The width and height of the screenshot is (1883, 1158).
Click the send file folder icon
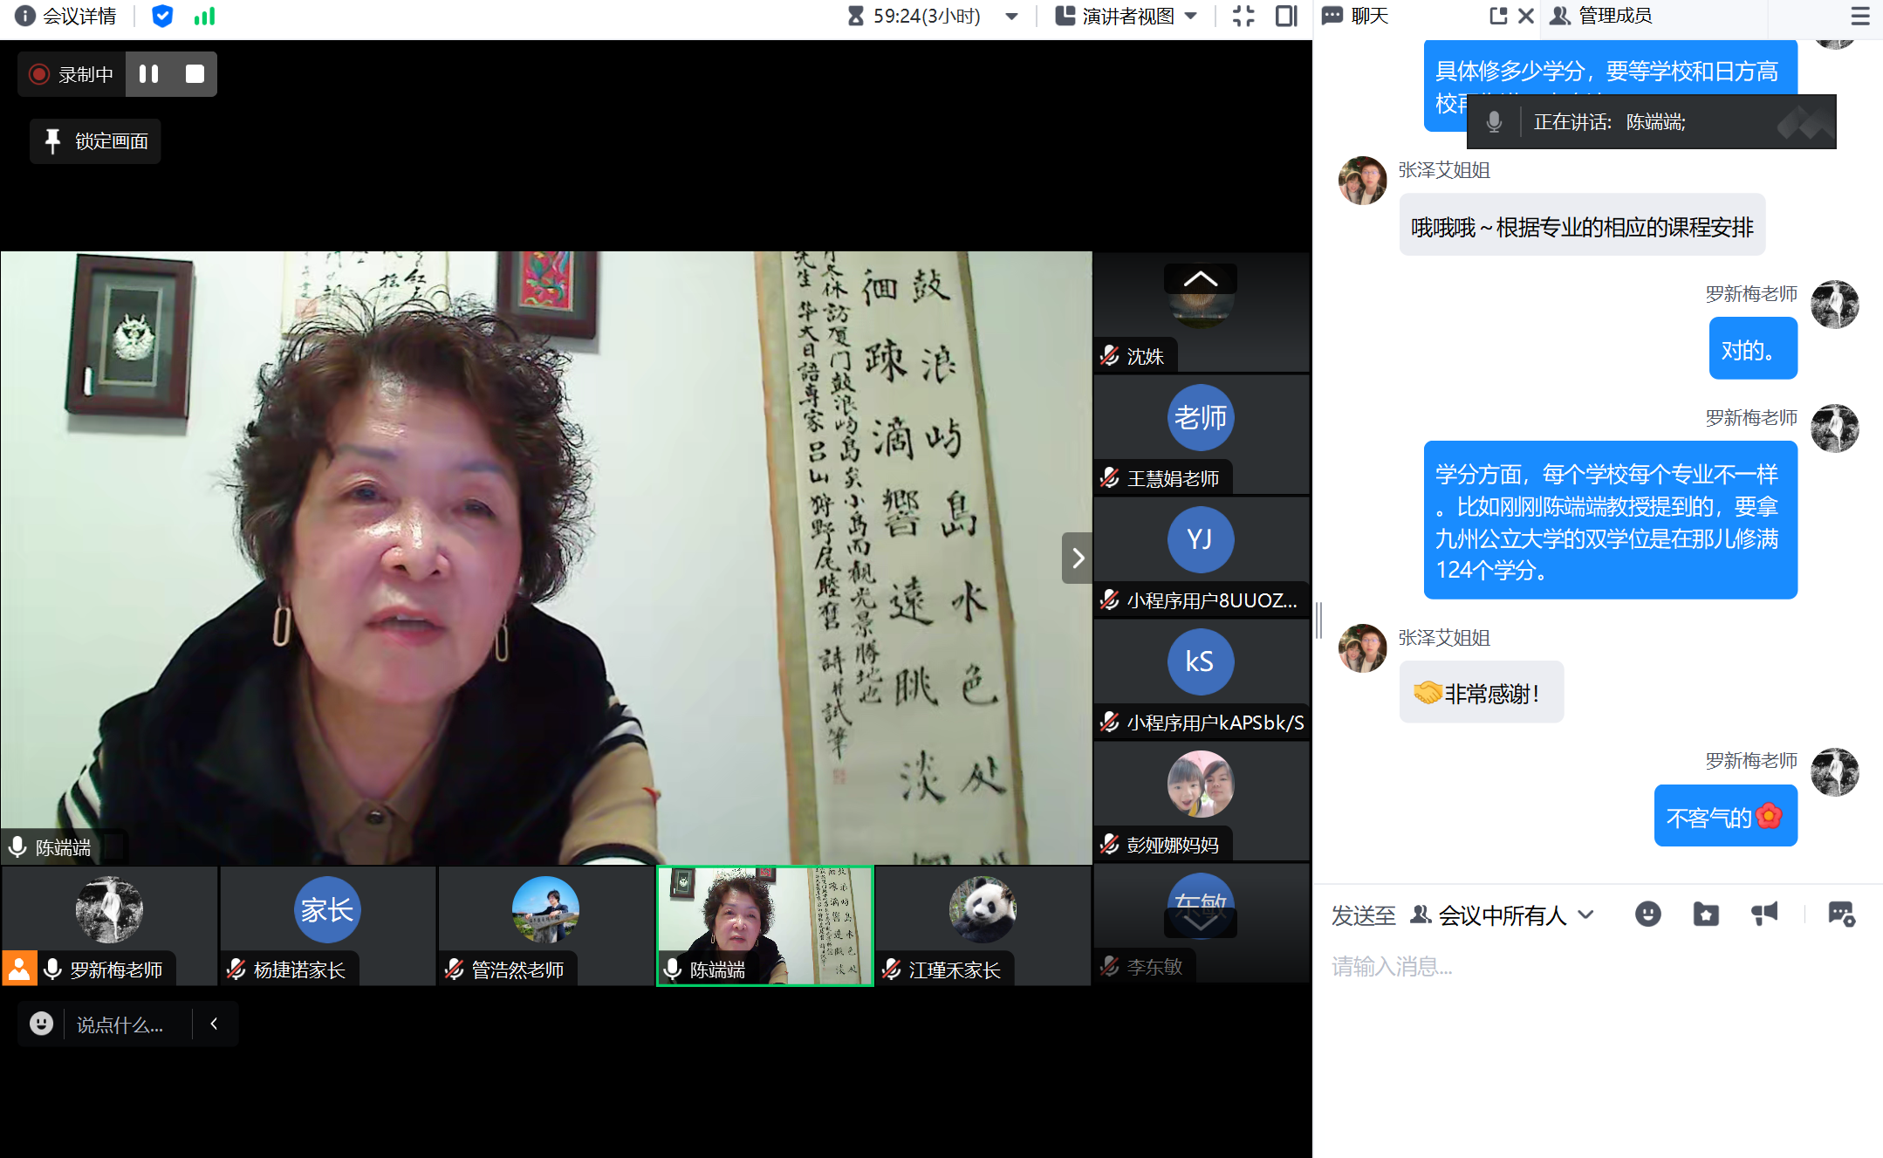(x=1706, y=914)
